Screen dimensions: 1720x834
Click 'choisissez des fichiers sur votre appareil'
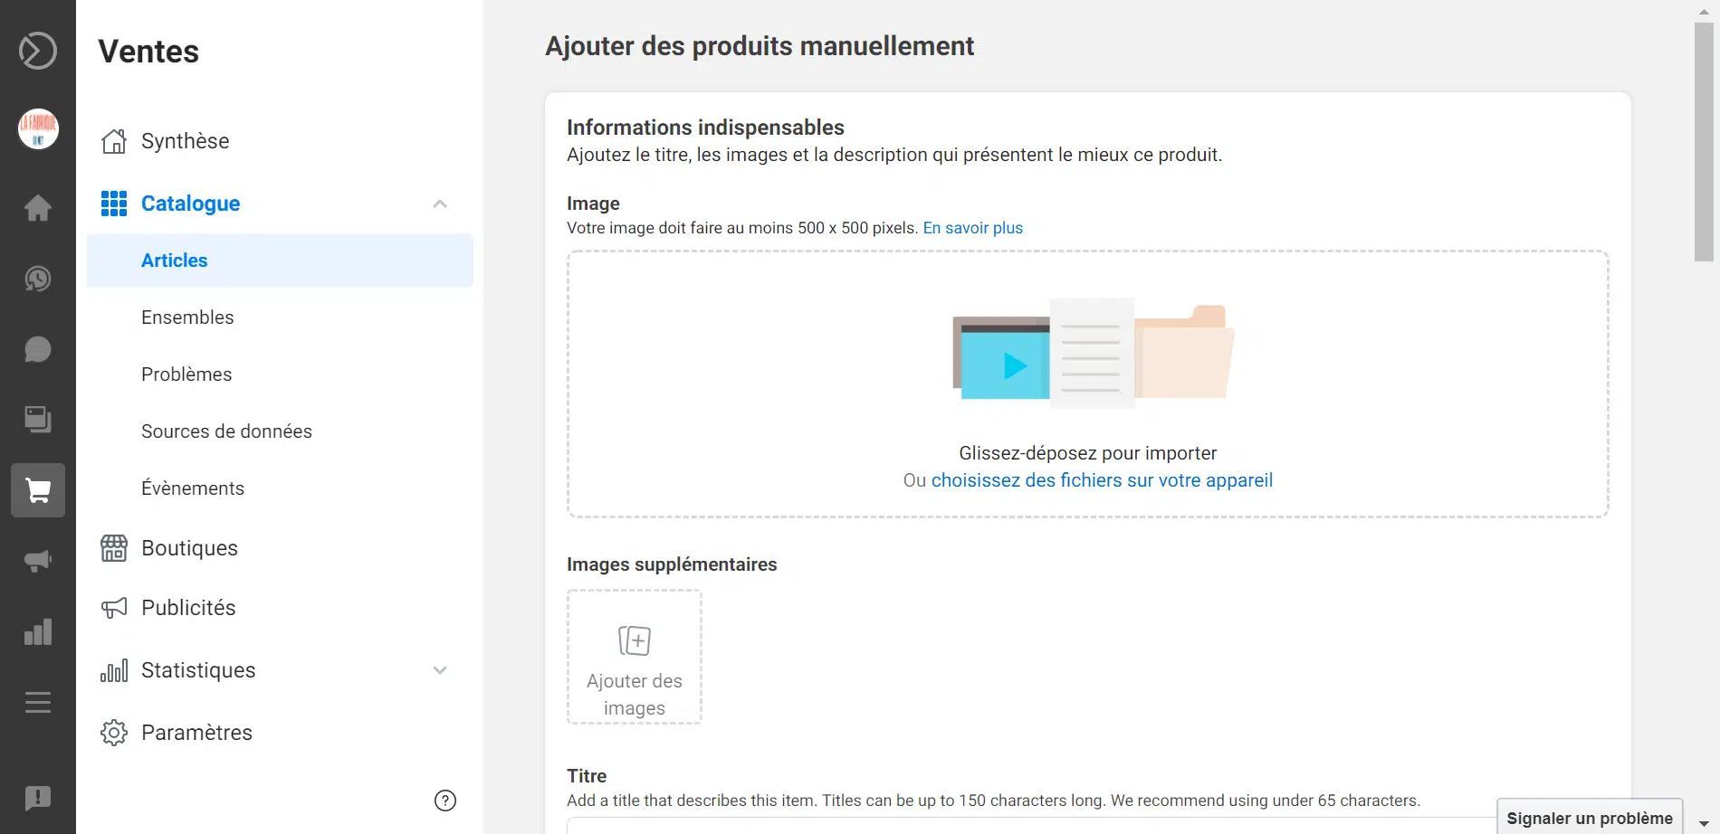[1102, 480]
